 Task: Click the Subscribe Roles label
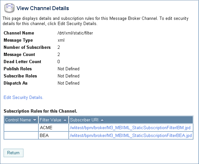coord(20,76)
